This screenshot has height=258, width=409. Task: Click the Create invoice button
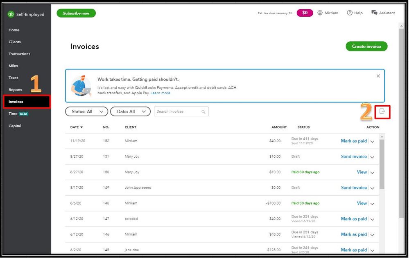[x=366, y=46]
